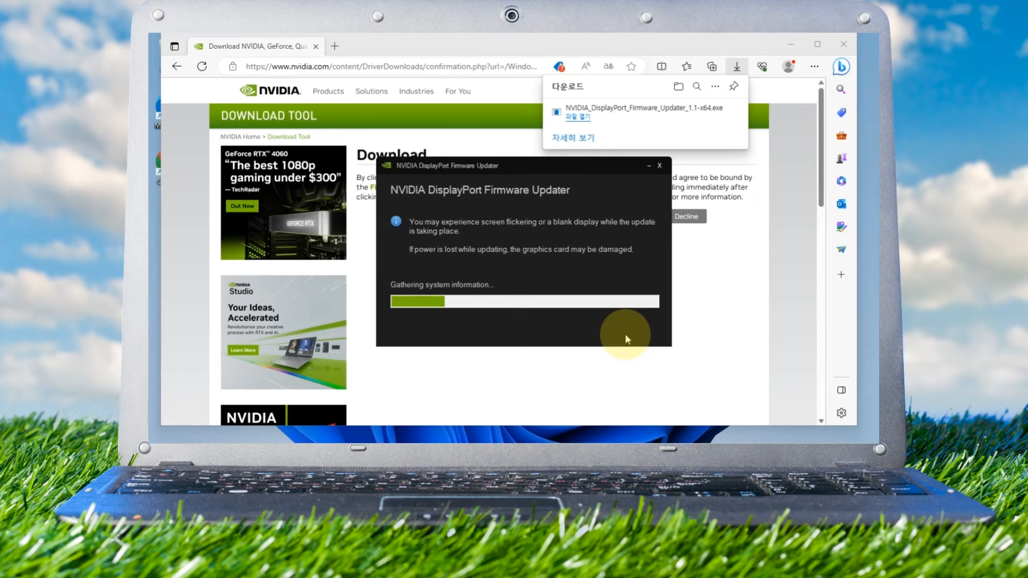Open the Bing Copilot sidebar button

pos(841,66)
